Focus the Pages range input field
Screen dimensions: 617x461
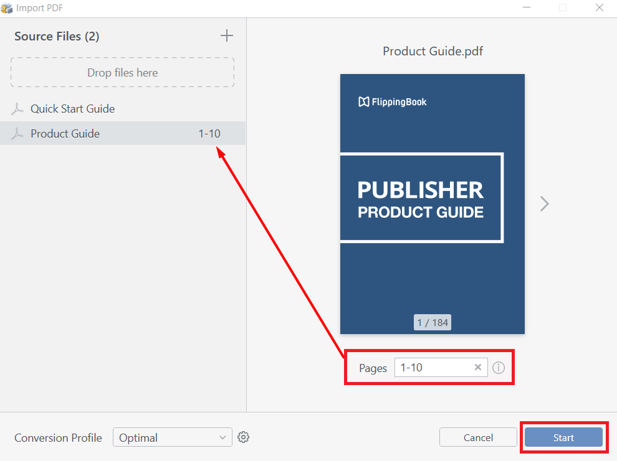441,368
